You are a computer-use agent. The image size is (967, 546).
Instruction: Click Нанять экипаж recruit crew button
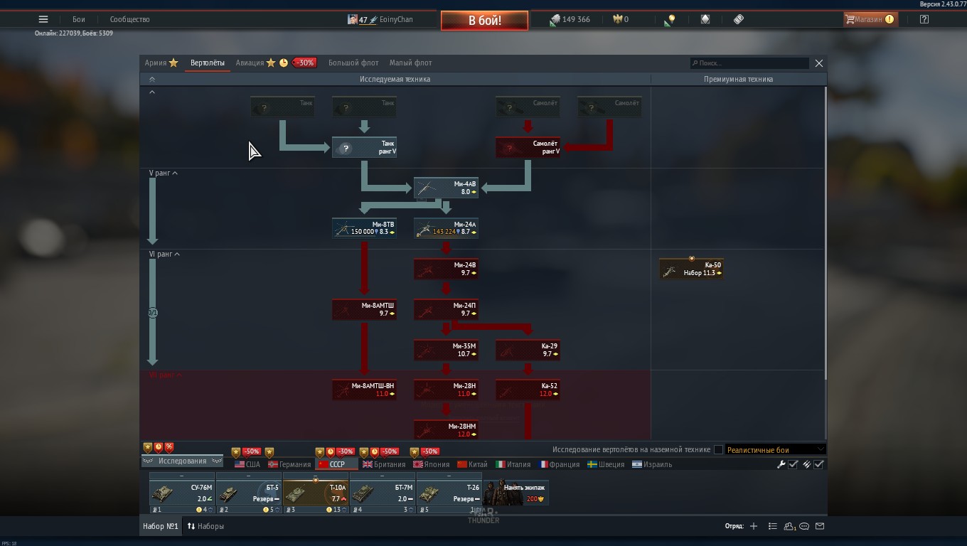515,493
